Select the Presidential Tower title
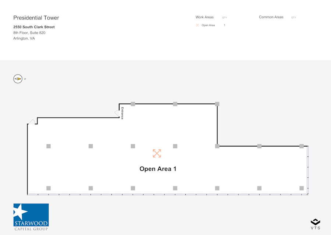 click(36, 18)
